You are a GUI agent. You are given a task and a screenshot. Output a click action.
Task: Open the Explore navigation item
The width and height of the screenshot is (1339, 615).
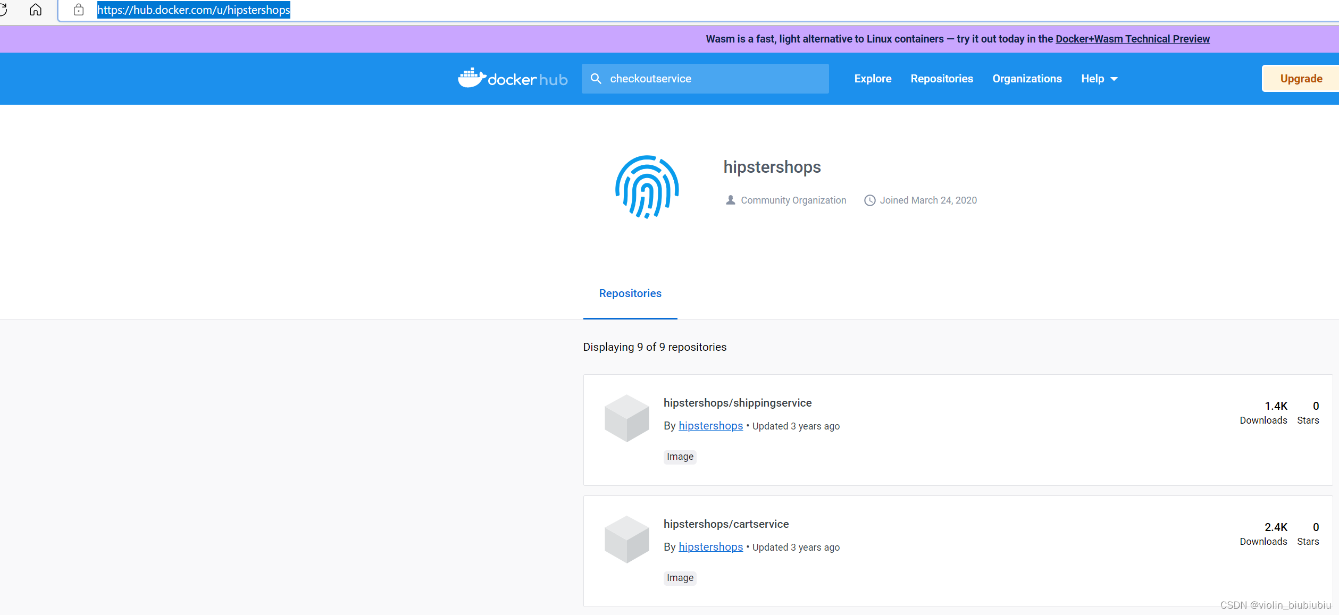click(873, 78)
